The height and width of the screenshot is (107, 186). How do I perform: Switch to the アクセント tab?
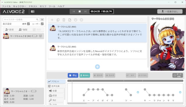tap(56, 81)
